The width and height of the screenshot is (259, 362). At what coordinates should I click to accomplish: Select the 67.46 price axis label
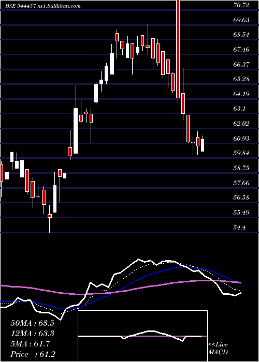pyautogui.click(x=241, y=50)
